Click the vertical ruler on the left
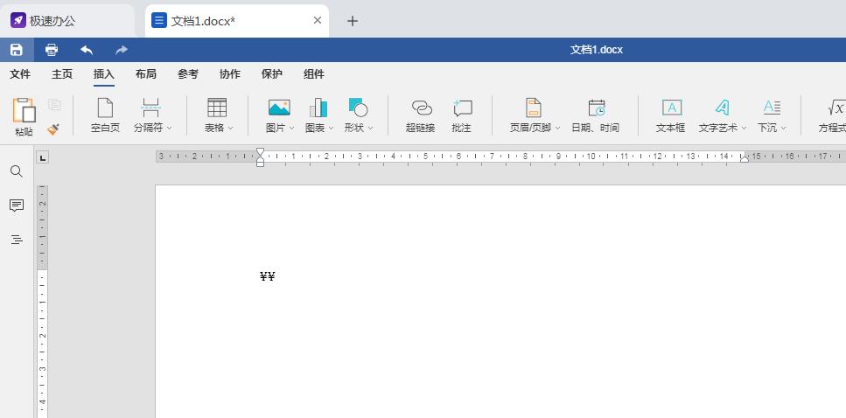Screen dimensions: 846x418 [42, 302]
